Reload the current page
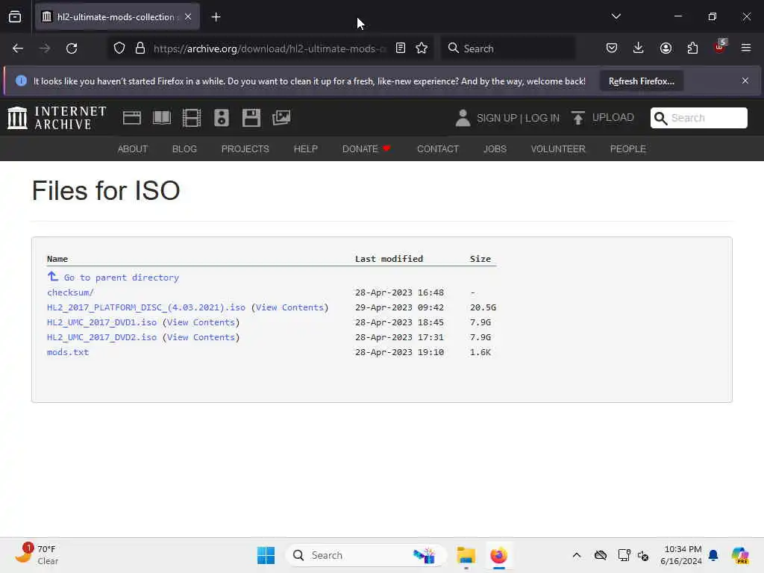The height and width of the screenshot is (573, 764). pos(72,48)
